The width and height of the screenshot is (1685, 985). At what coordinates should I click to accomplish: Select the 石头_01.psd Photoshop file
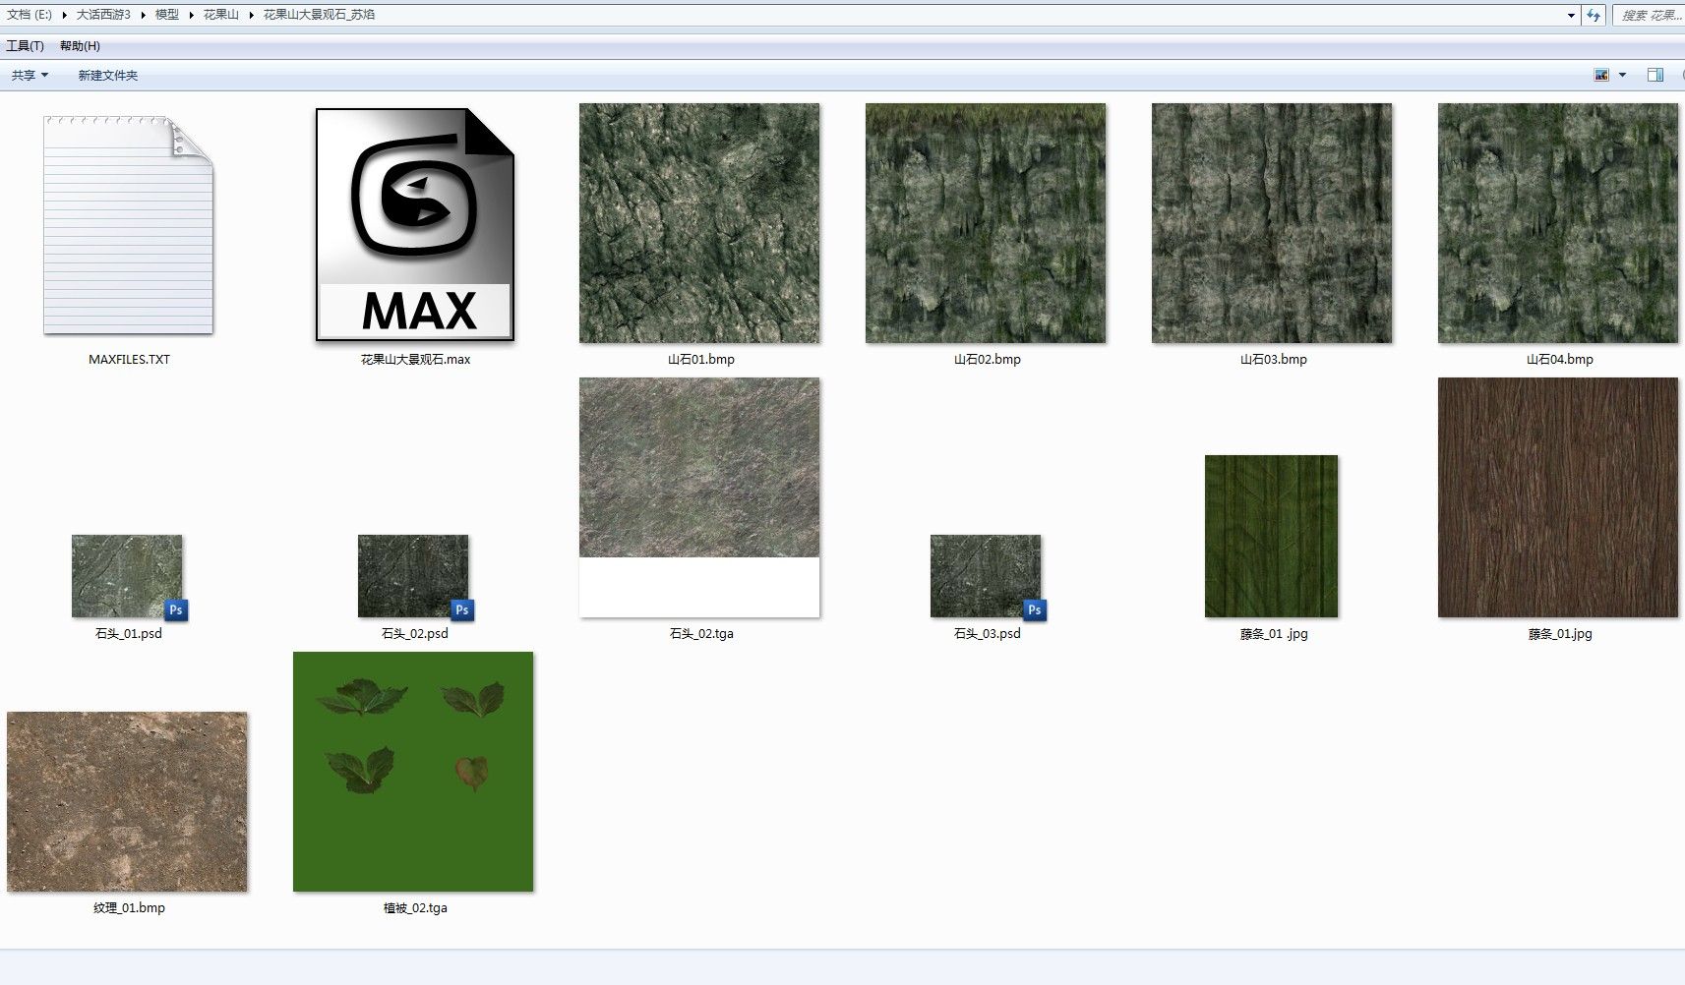127,576
